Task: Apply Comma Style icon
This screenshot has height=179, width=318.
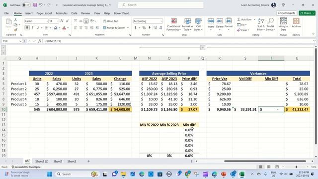Action: [x=150, y=28]
